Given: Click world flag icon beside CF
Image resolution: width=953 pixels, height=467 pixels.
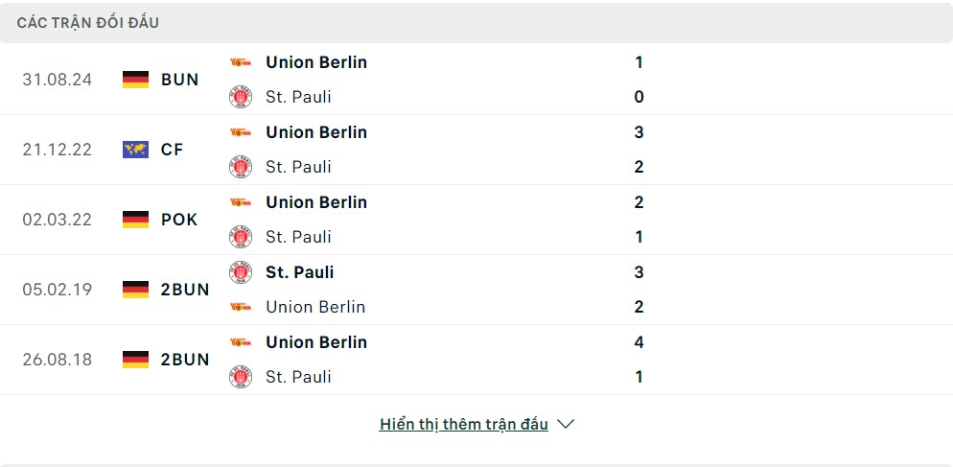Looking at the screenshot, I should pyautogui.click(x=135, y=150).
